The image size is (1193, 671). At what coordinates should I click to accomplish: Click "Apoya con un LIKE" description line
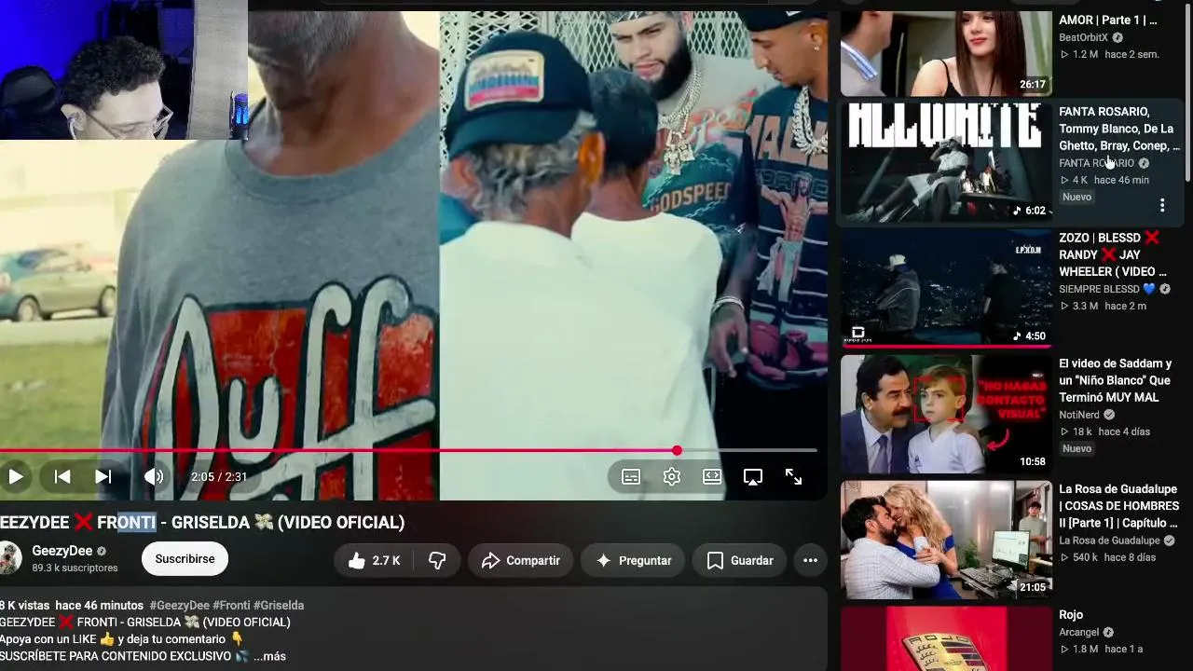click(122, 639)
